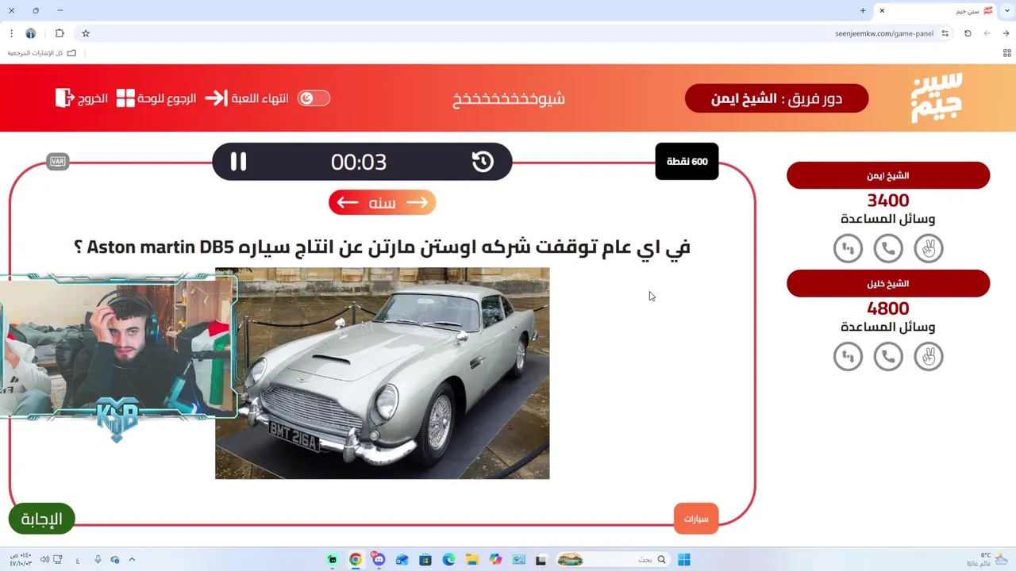Click the taskbar search box بحث
Screen dimensions: 1016x571
click(x=612, y=560)
